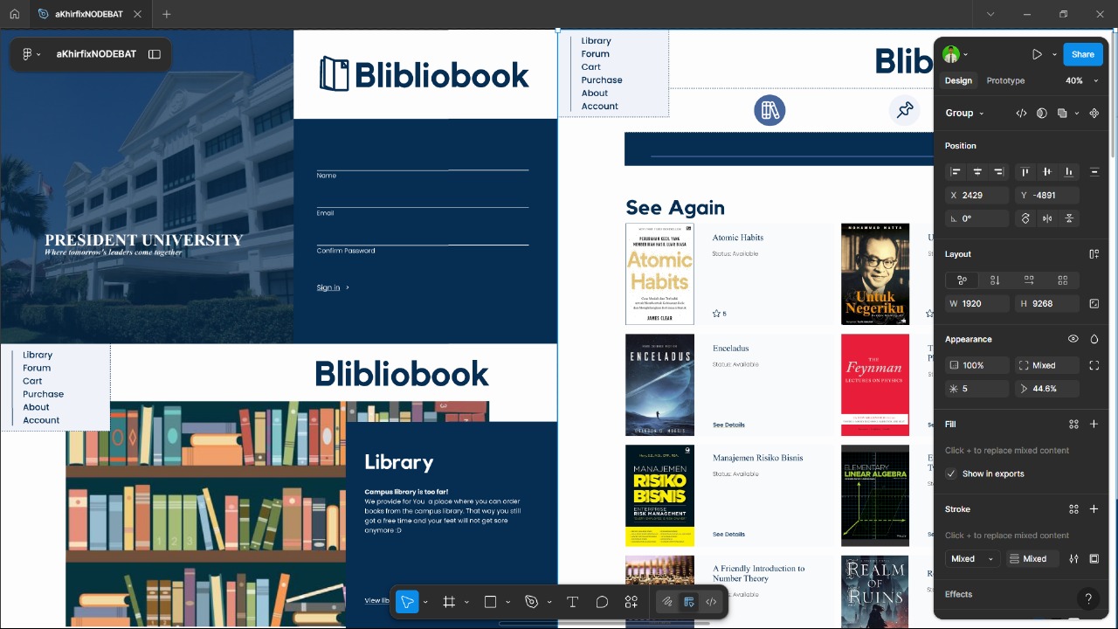Expand the 40% zoom level dropdown
1118x629 pixels.
[x=1081, y=80]
